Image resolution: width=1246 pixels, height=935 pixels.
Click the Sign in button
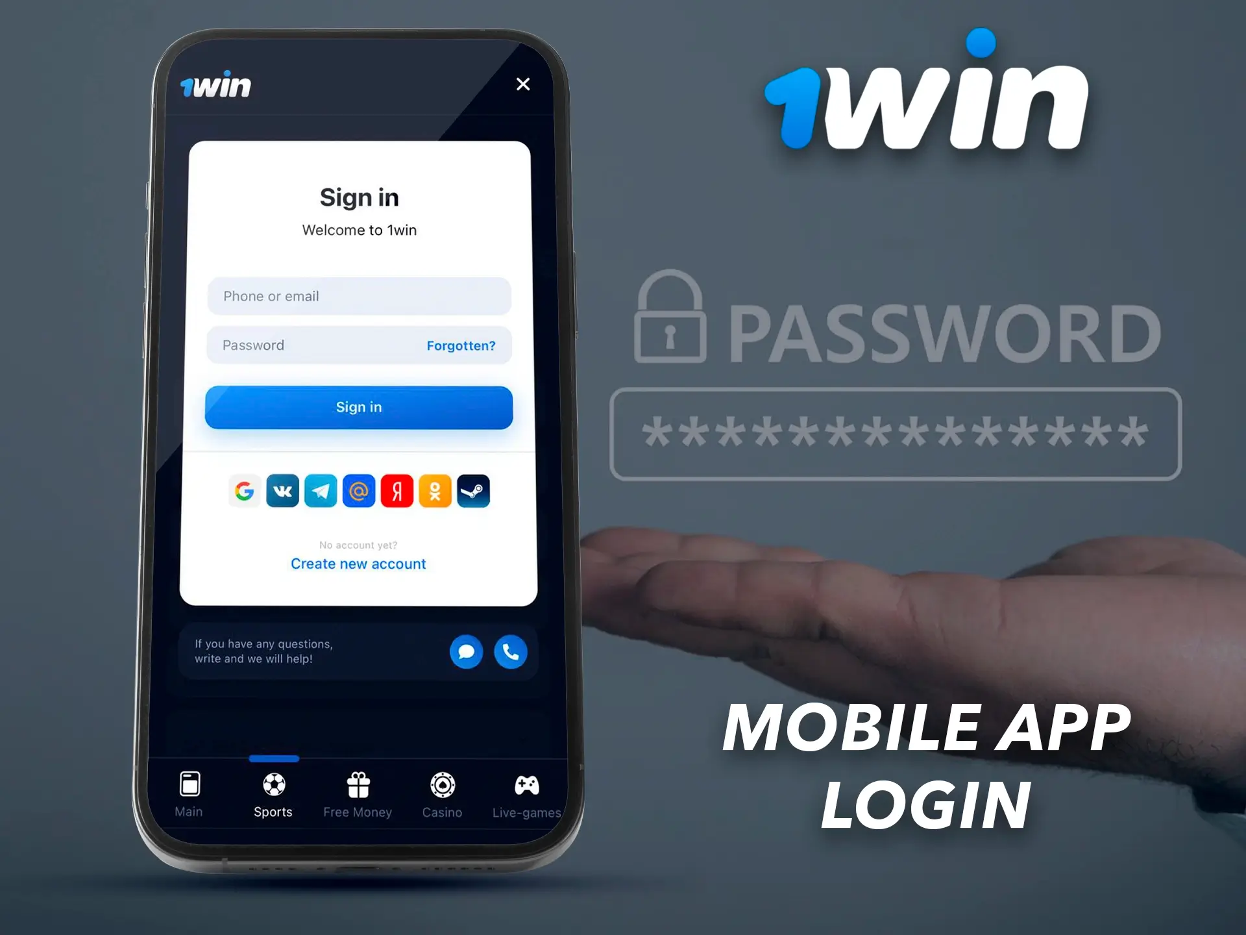point(359,406)
